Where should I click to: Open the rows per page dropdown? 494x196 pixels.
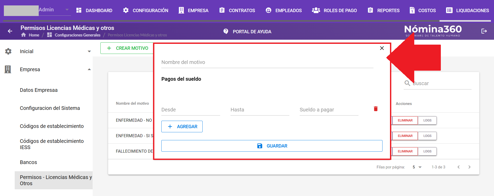click(417, 167)
